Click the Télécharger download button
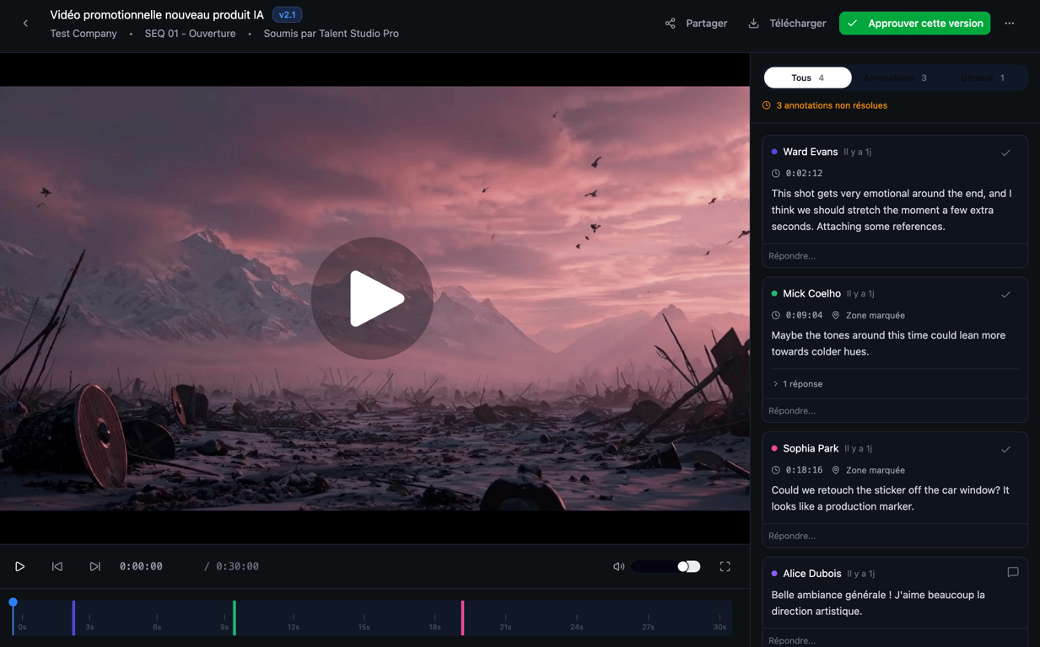The width and height of the screenshot is (1040, 647). point(787,24)
